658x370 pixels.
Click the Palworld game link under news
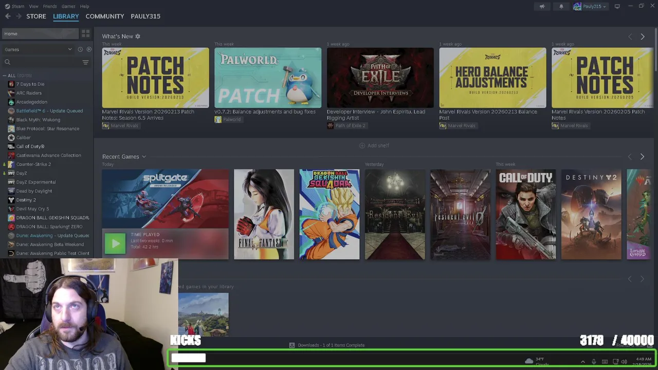pos(228,119)
